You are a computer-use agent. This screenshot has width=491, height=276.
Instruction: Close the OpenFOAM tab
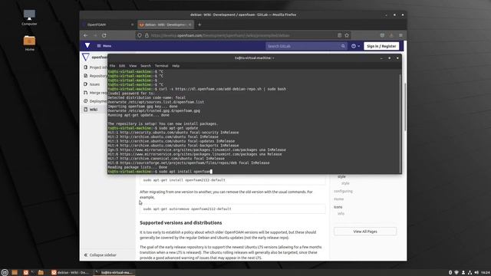click(x=132, y=25)
